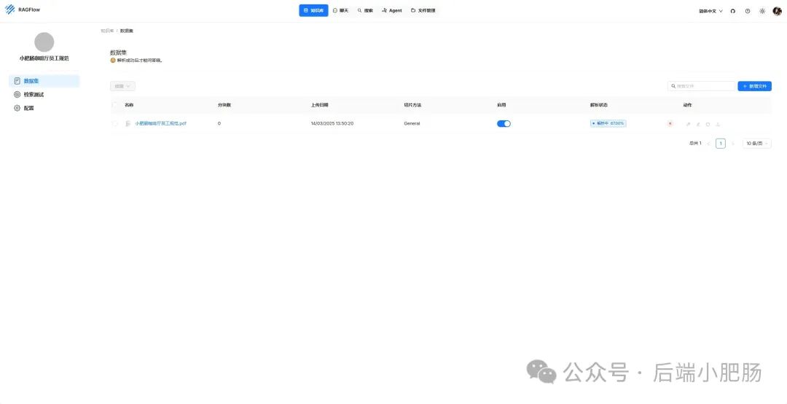
Task: Open the 小肥肠咖啡厅员工规范.pdf file link
Action: tap(160, 124)
